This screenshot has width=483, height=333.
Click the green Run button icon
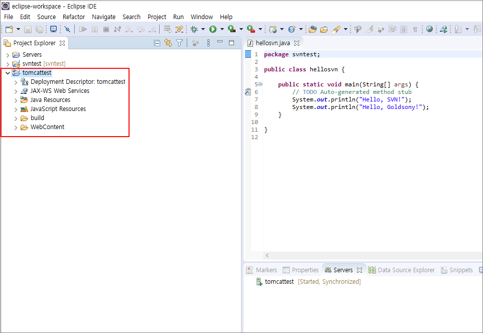point(213,29)
